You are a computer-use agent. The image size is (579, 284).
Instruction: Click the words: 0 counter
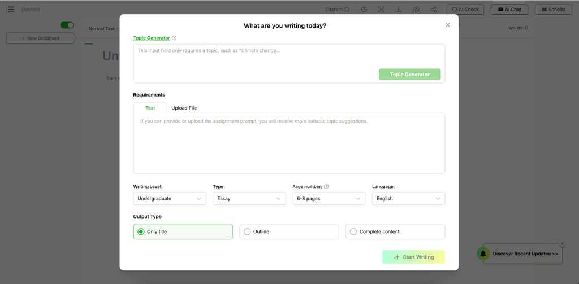tap(518, 28)
